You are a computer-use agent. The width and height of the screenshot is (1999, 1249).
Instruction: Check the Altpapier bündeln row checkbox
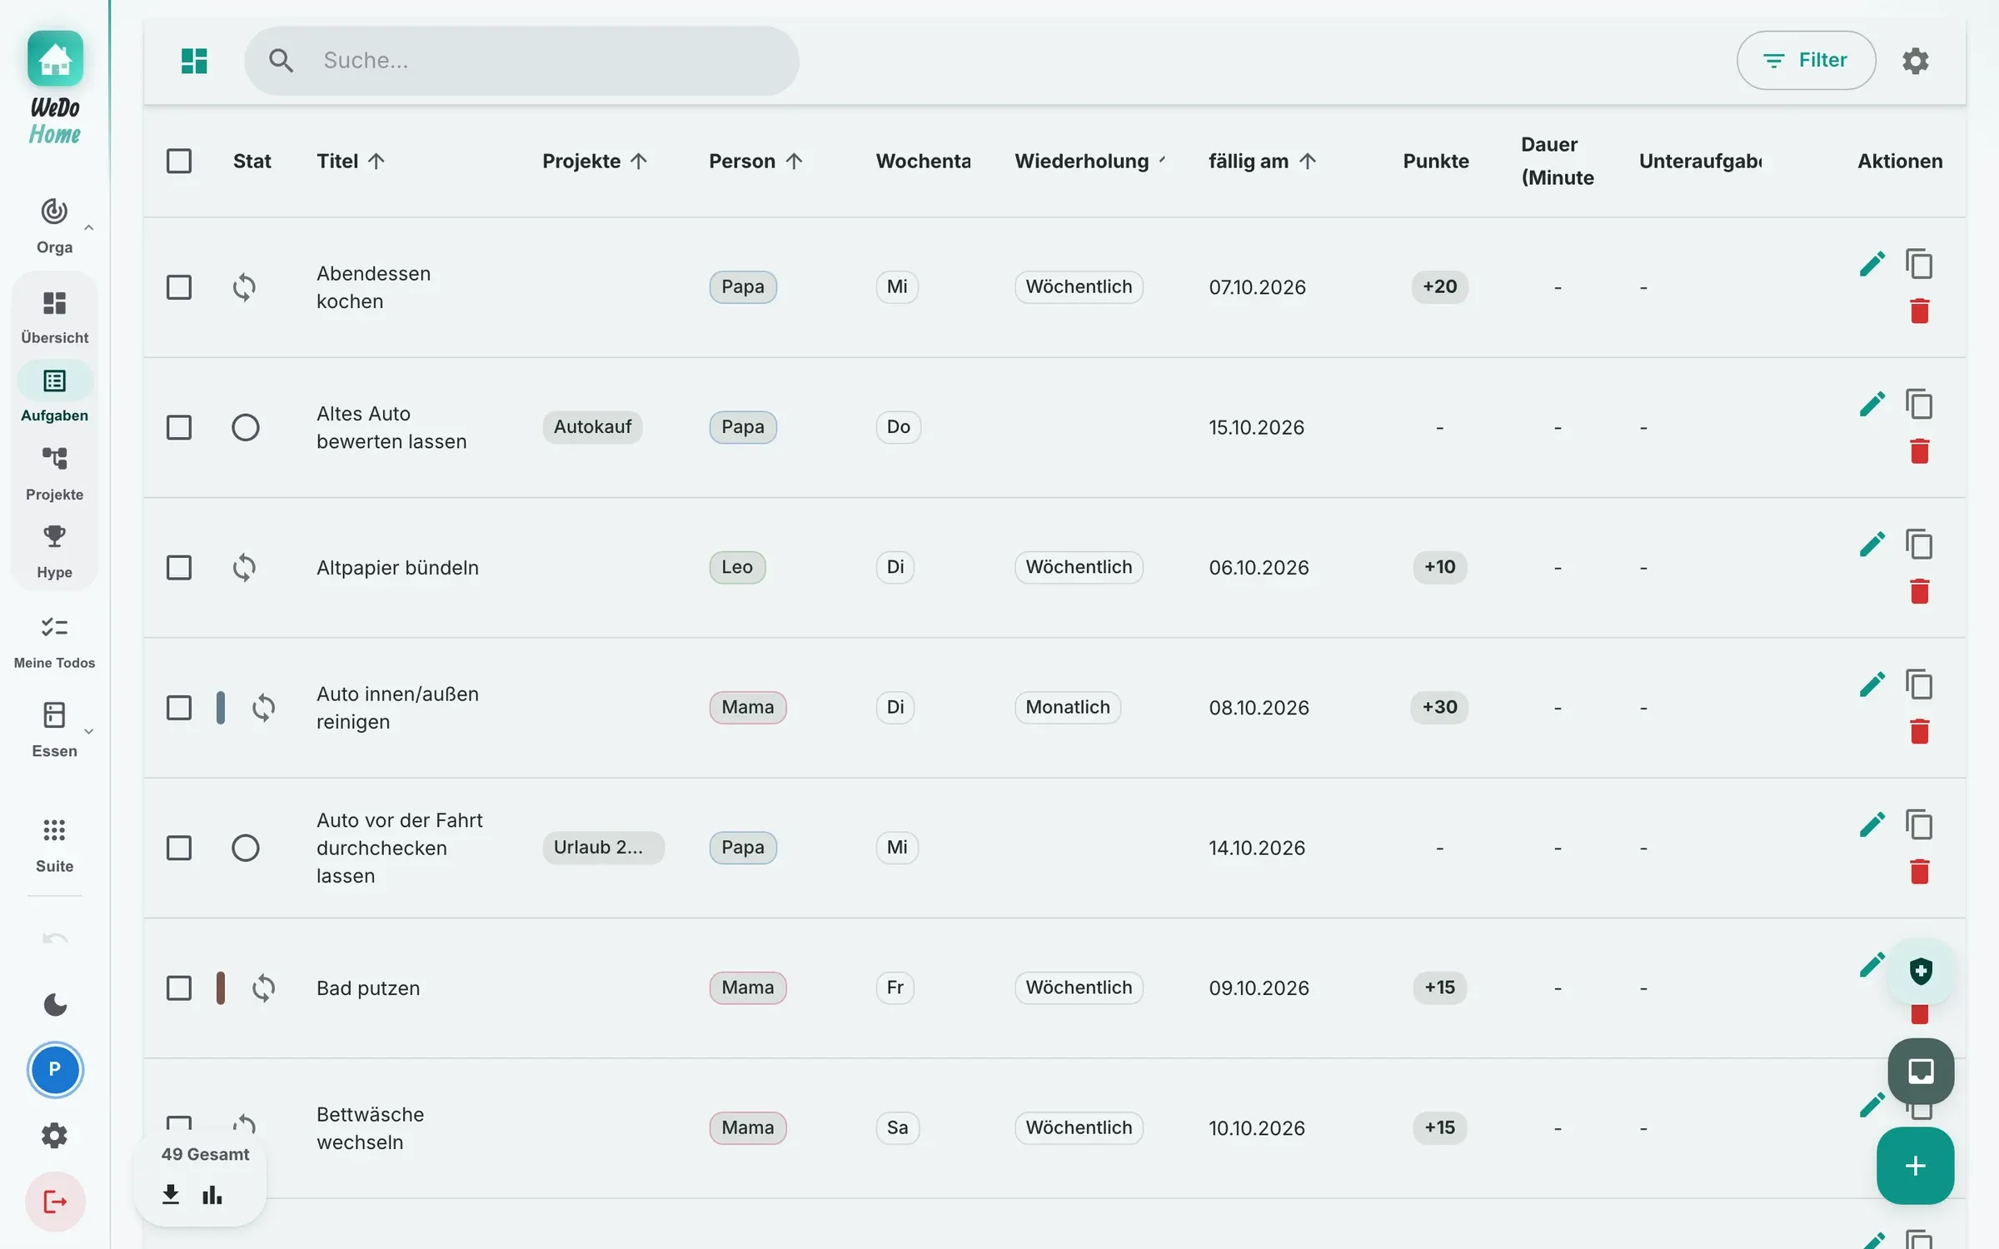coord(179,568)
